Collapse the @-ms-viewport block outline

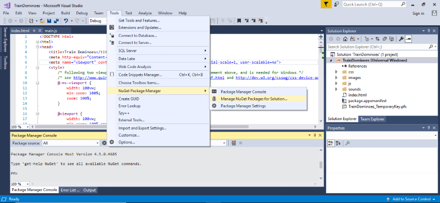37,83
